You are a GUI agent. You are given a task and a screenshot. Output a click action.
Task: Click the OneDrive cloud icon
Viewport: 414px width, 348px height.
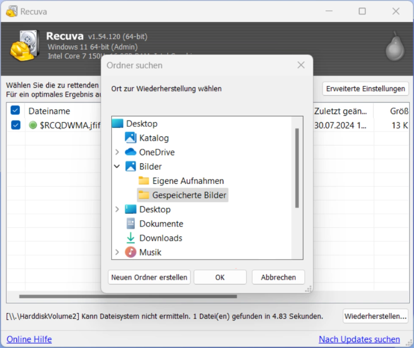coord(131,152)
